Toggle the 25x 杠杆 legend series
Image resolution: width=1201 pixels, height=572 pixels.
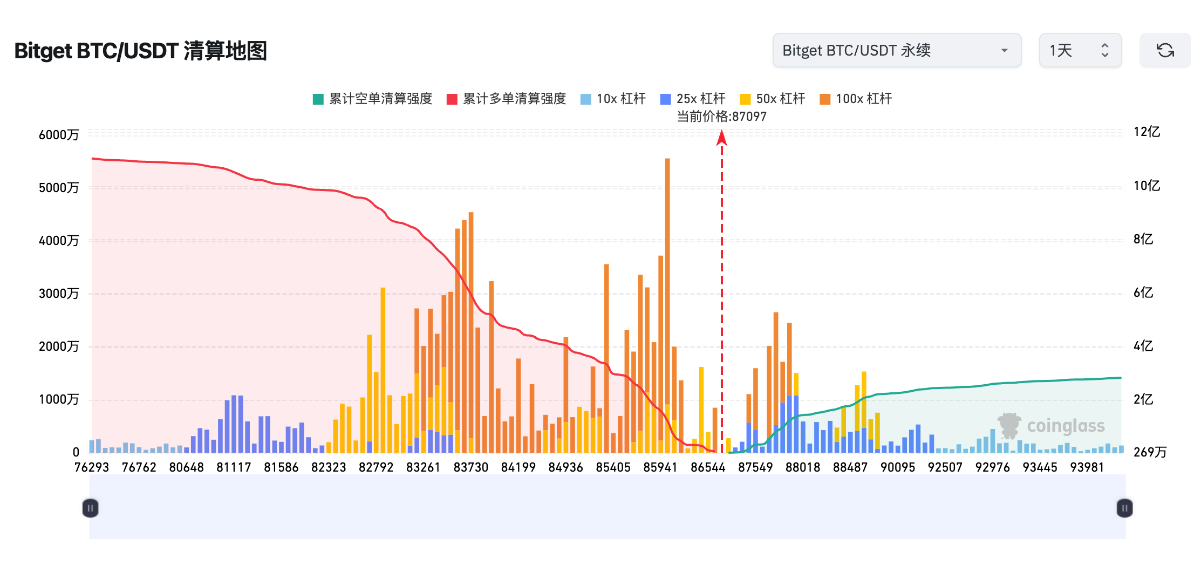[x=693, y=99]
